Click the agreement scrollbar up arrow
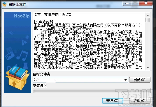Screen dimensions: 156x107 (148, 15)
